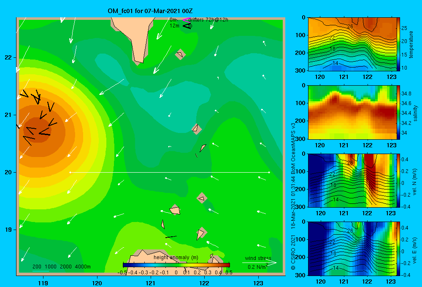Image resolution: width=422 pixels, height=287 pixels.
Task: Click the 'temperature' colorbar axis label
Action: click(411, 44)
